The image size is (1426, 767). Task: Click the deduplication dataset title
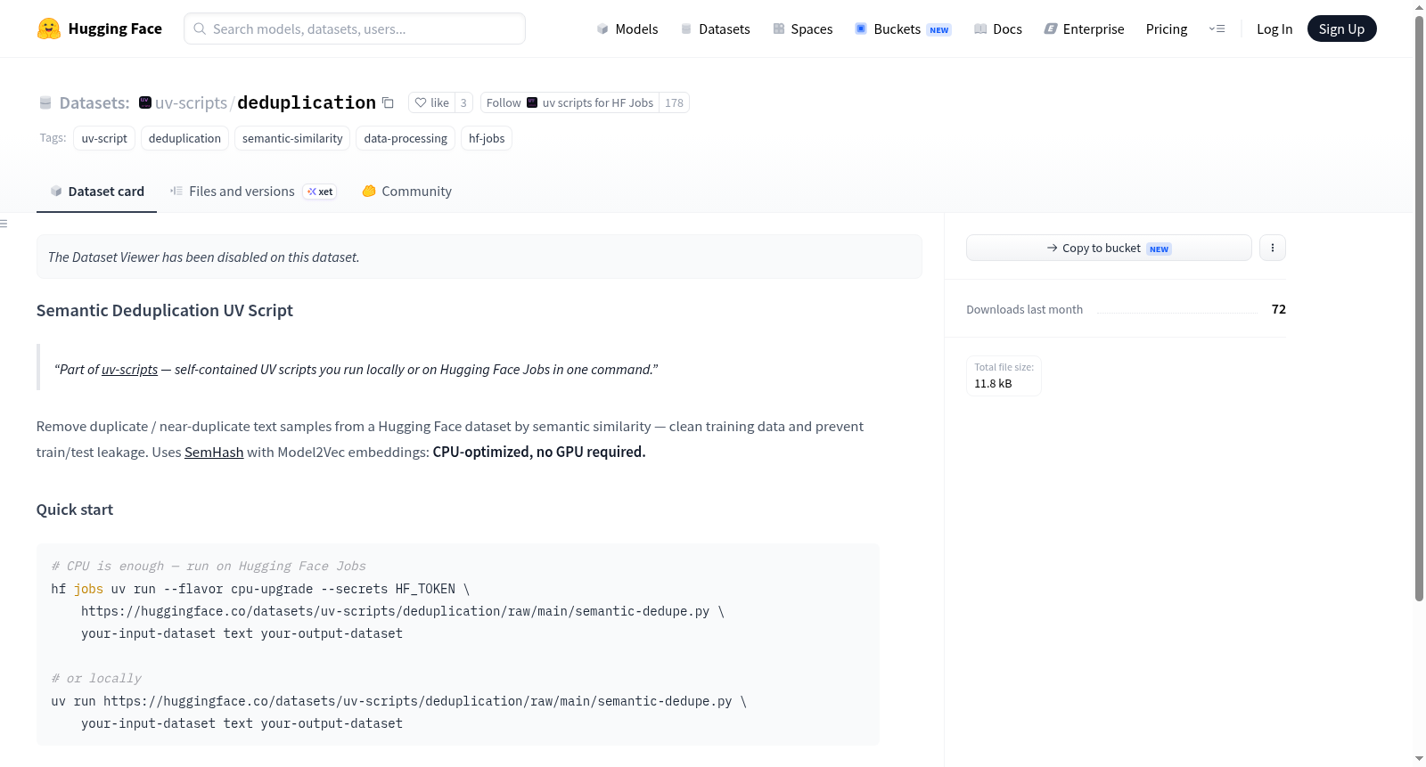click(307, 102)
